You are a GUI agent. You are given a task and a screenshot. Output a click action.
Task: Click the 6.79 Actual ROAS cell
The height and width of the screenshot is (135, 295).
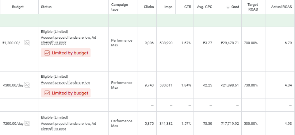pos(288,43)
